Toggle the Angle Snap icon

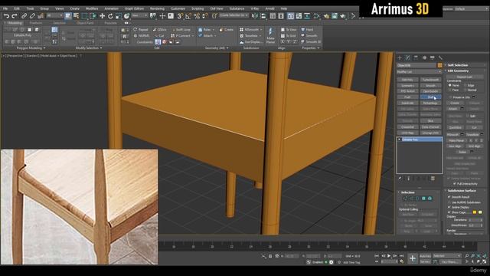click(x=188, y=16)
